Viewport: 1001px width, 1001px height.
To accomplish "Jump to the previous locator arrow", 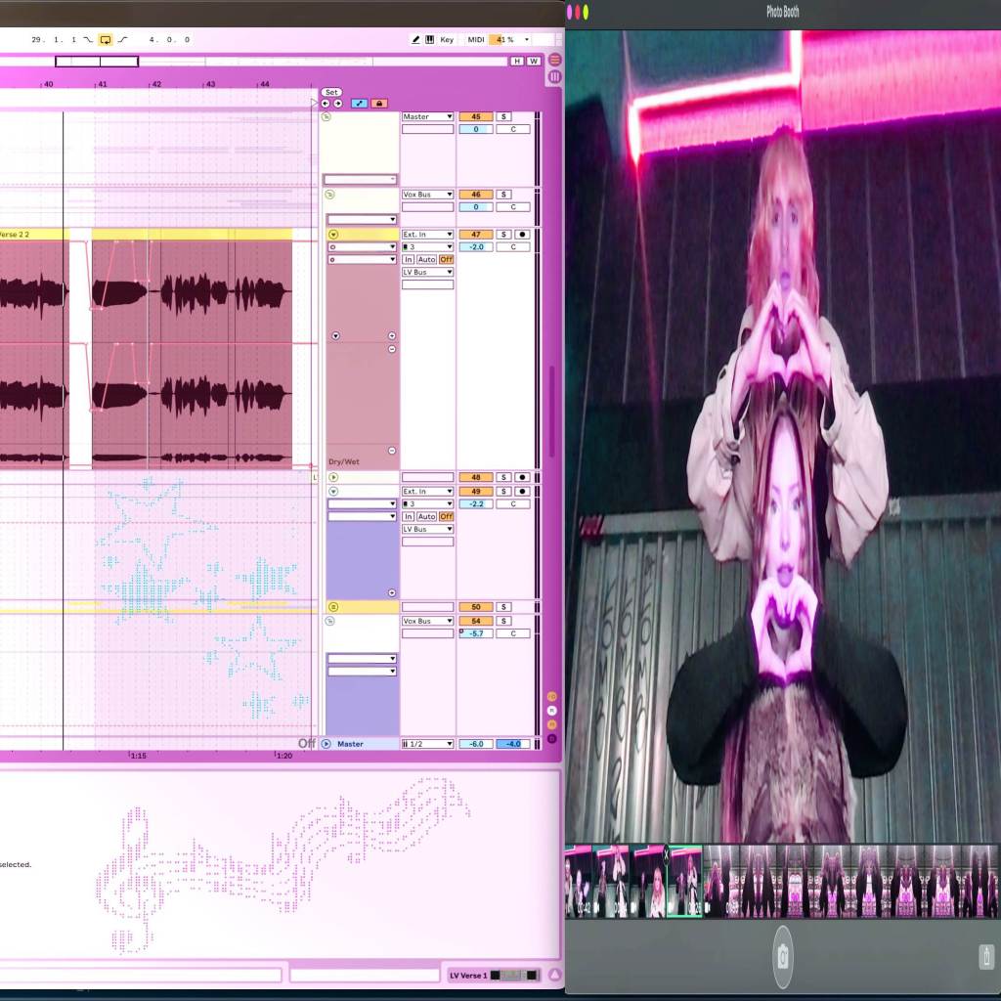I will [x=326, y=103].
